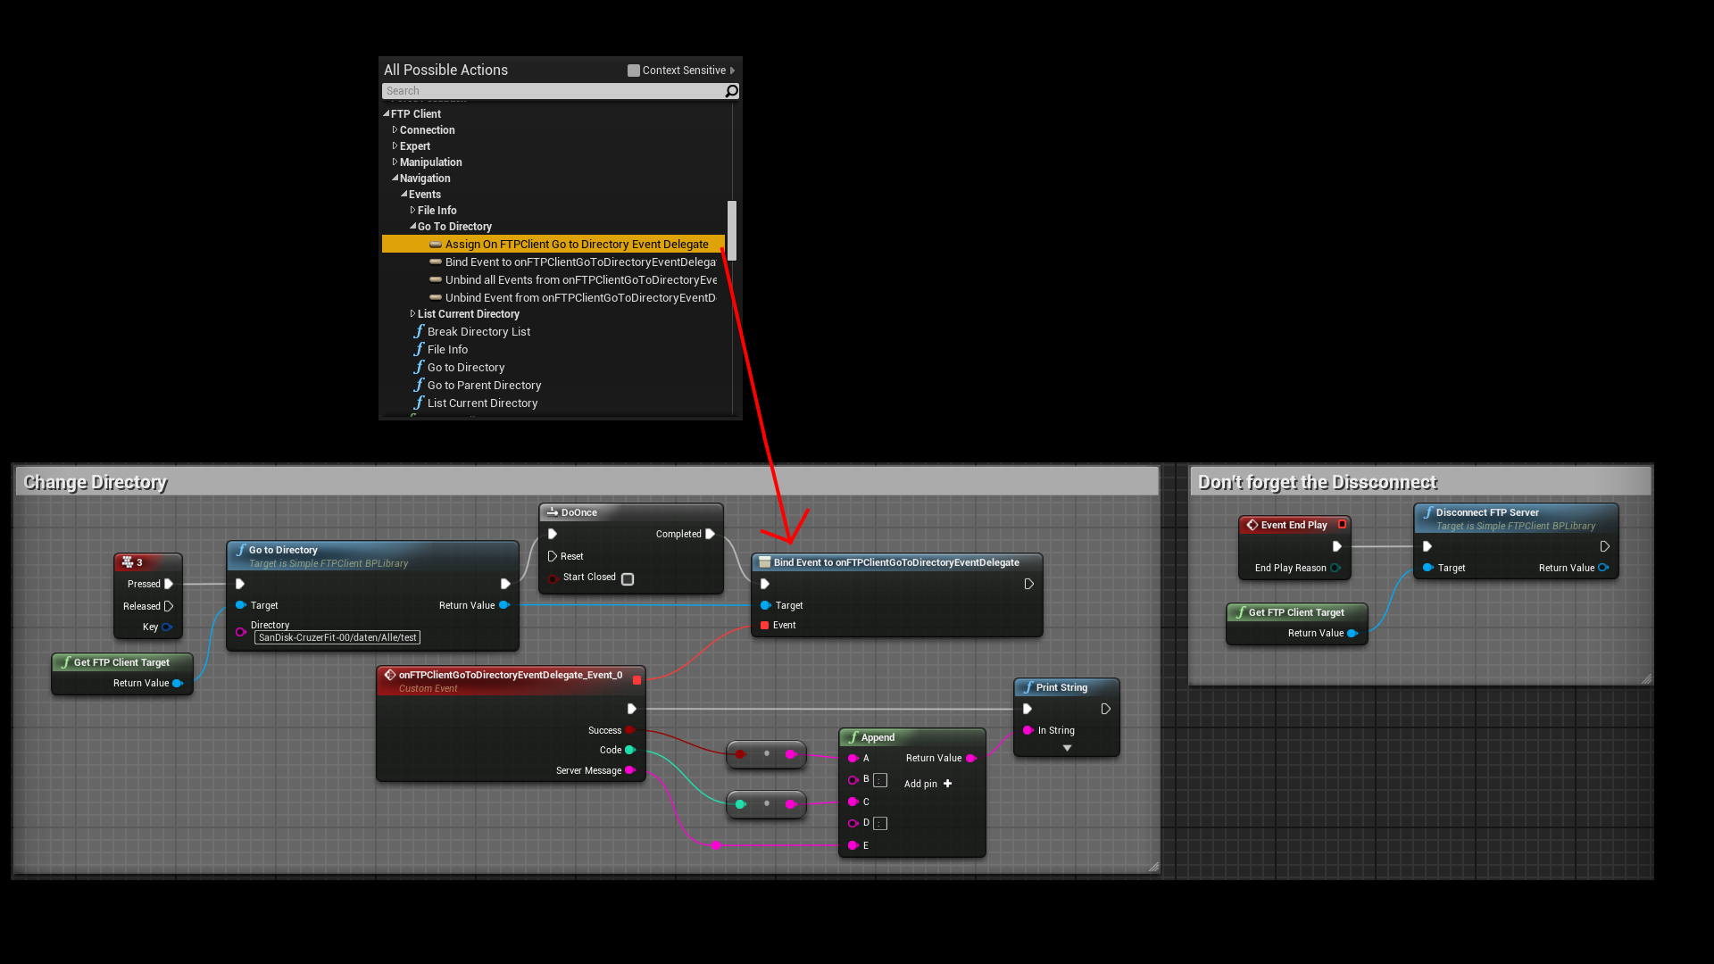Click the Bind Event node header icon
Viewport: 1714px width, 964px height.
point(764,562)
